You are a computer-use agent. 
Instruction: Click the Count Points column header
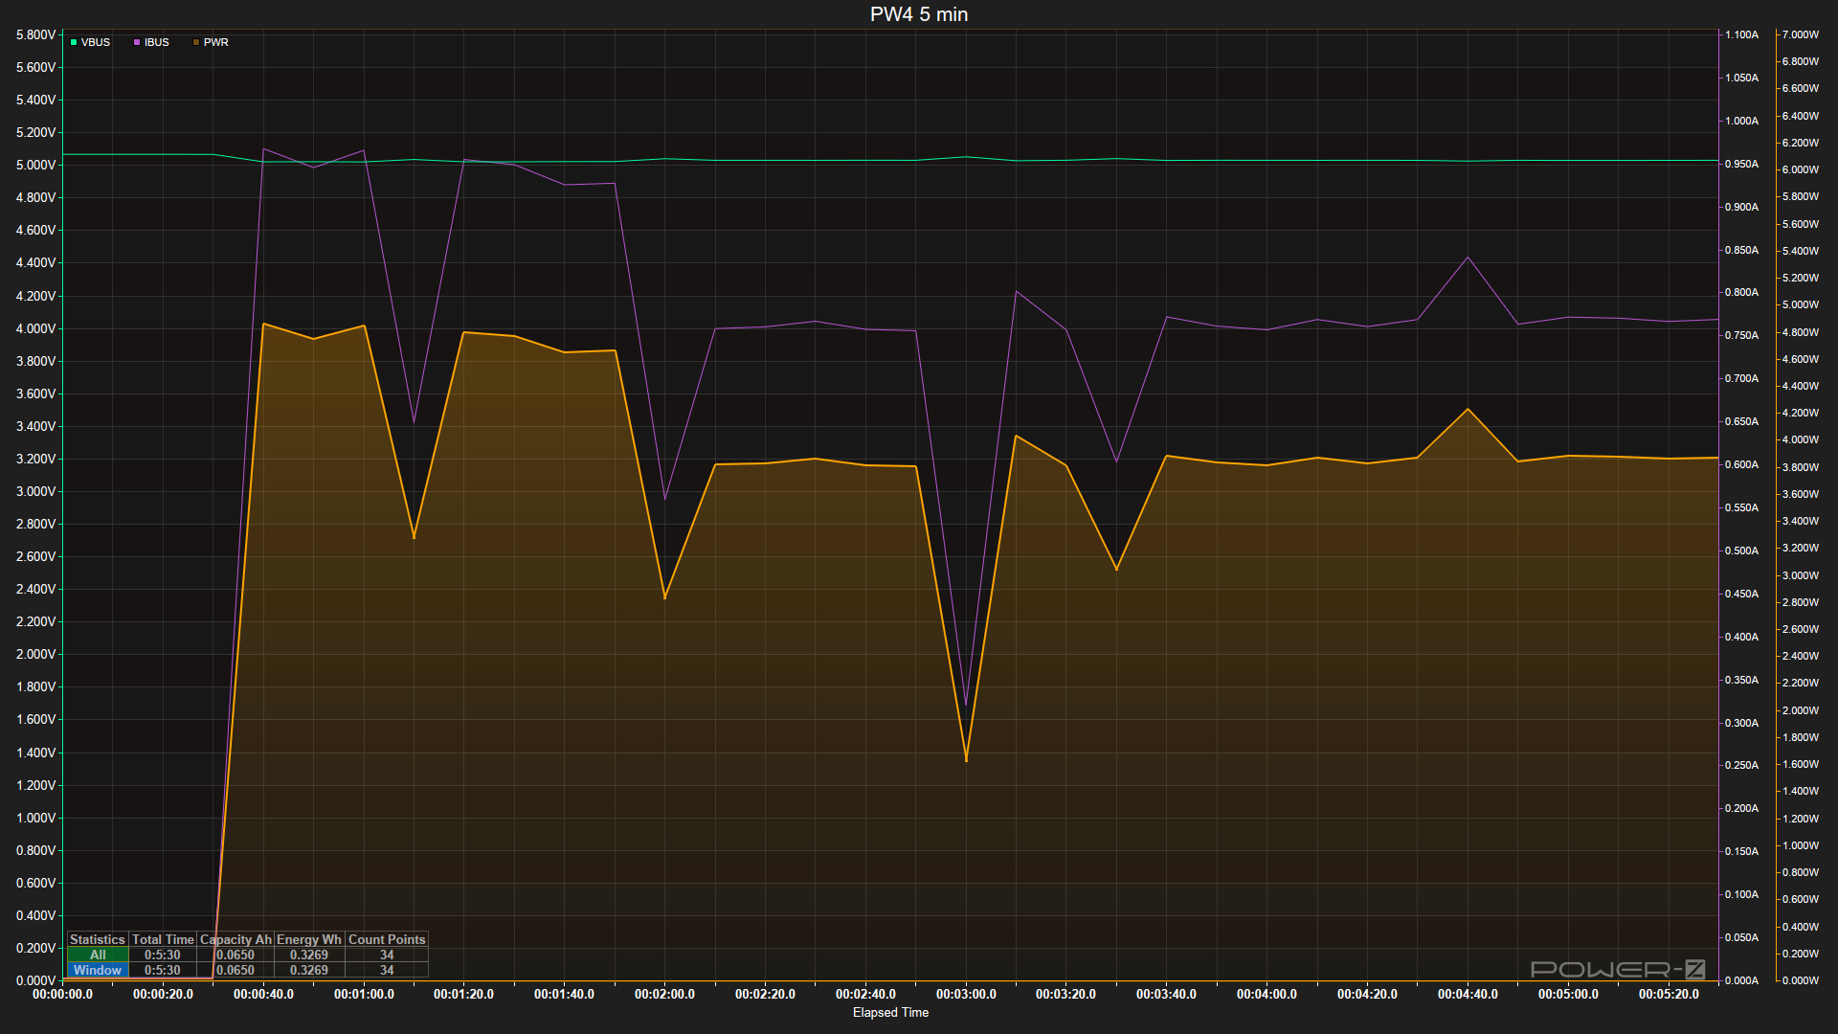tap(387, 939)
